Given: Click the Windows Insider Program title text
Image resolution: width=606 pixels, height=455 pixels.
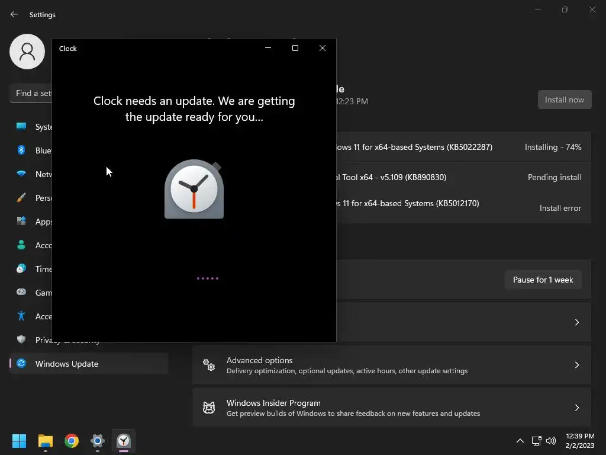Looking at the screenshot, I should [273, 403].
